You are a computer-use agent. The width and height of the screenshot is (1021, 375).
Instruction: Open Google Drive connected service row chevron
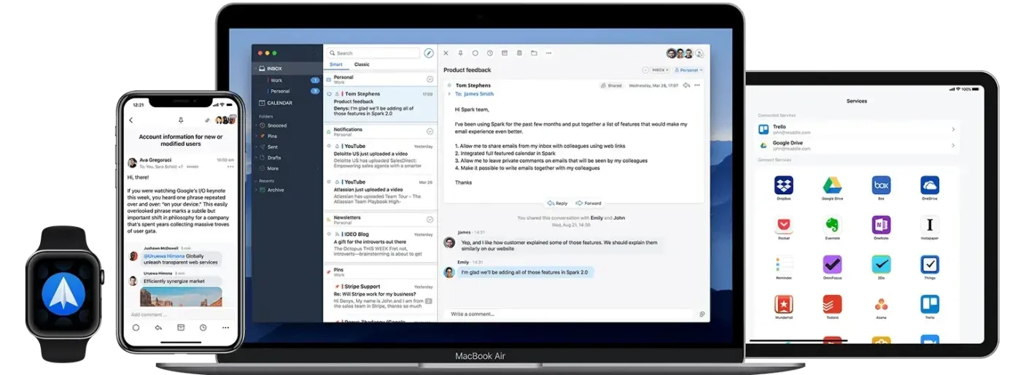[x=953, y=146]
